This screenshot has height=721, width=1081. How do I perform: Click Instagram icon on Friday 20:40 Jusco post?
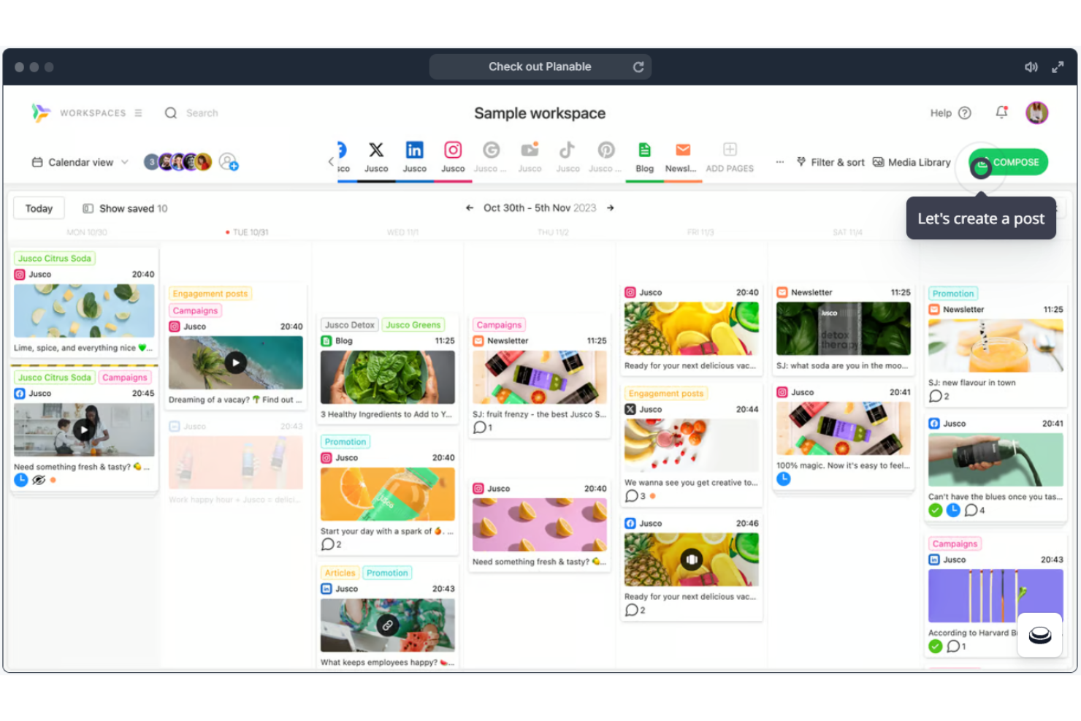pyautogui.click(x=630, y=292)
